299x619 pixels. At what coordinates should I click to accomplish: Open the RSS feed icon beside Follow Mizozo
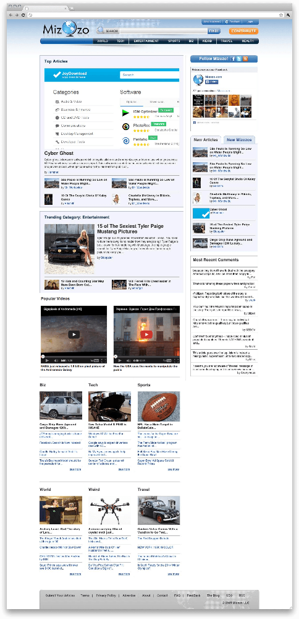pos(245,59)
